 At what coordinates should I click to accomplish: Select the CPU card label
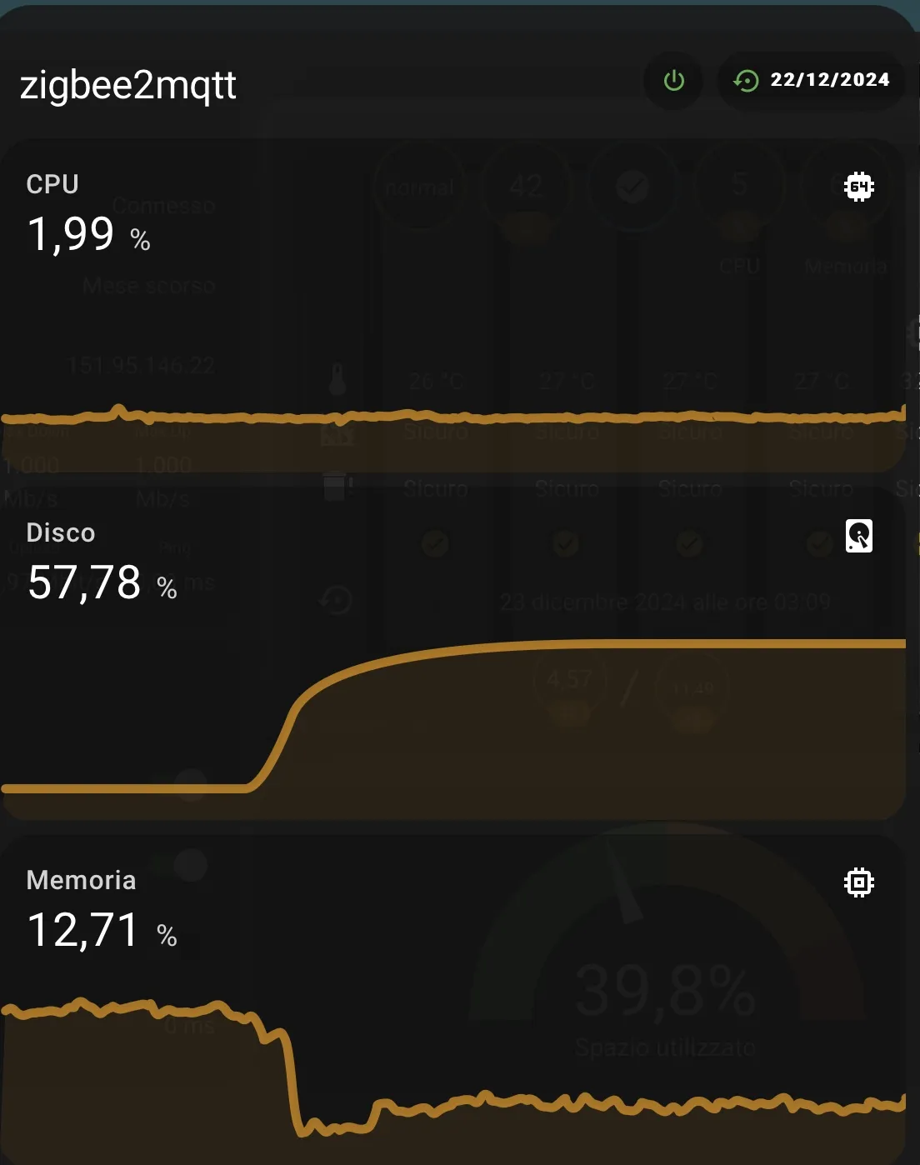coord(52,184)
